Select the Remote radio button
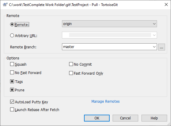 (12, 24)
